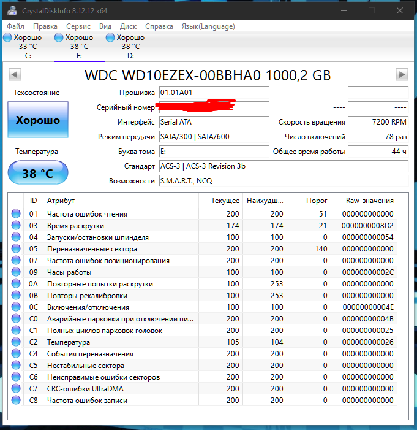Click the 7200 RPM rotation speed field
This screenshot has width=417, height=430.
[378, 122]
